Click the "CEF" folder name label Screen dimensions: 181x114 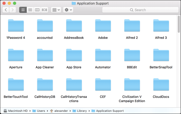[103, 97]
